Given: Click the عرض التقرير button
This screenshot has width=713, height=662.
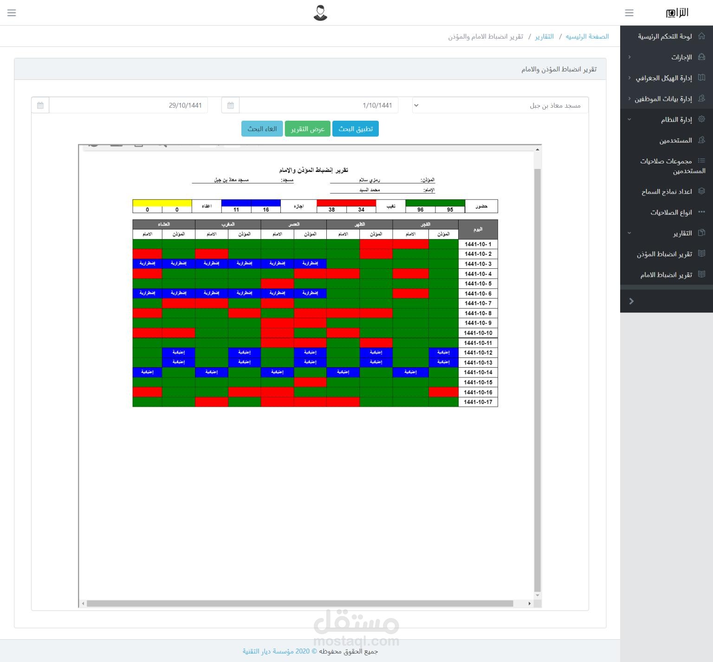Looking at the screenshot, I should pyautogui.click(x=308, y=129).
